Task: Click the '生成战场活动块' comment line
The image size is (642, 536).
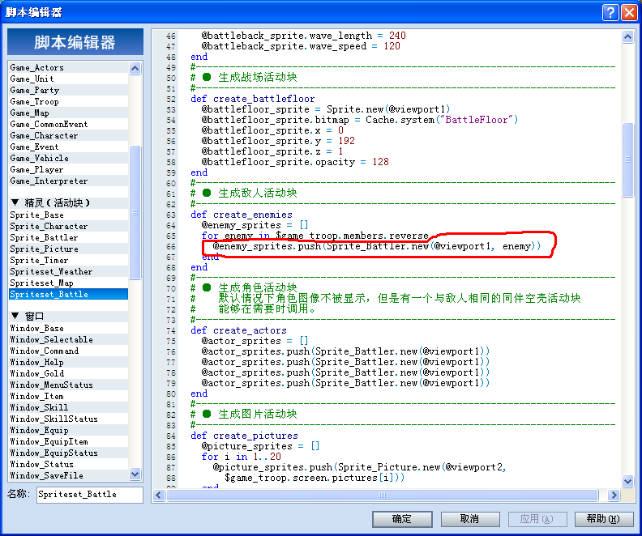Action: click(x=244, y=77)
